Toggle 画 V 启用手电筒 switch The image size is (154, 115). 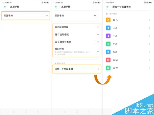pyautogui.click(x=96, y=42)
